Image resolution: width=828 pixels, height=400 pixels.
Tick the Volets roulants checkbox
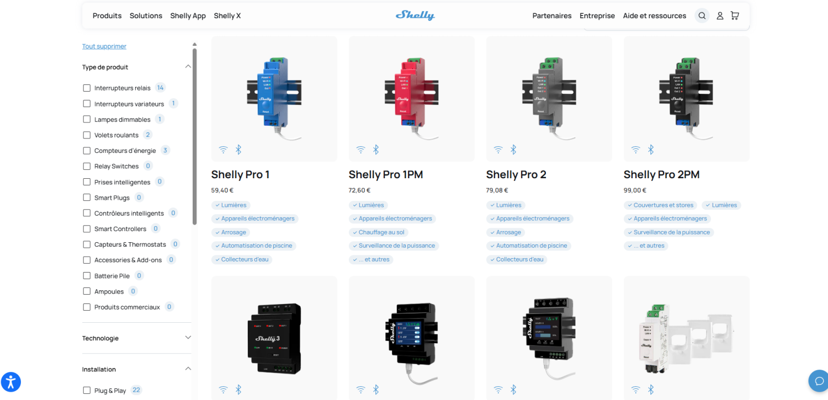[87, 135]
